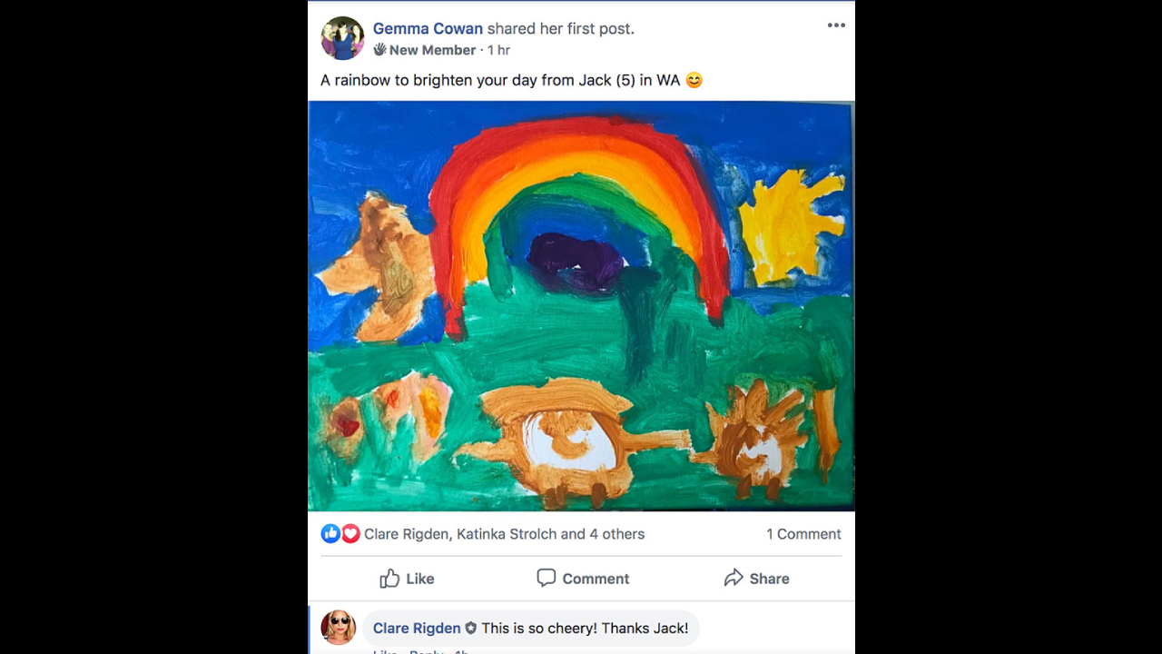This screenshot has width=1162, height=654.
Task: Open the three-dot post options menu
Action: [836, 25]
